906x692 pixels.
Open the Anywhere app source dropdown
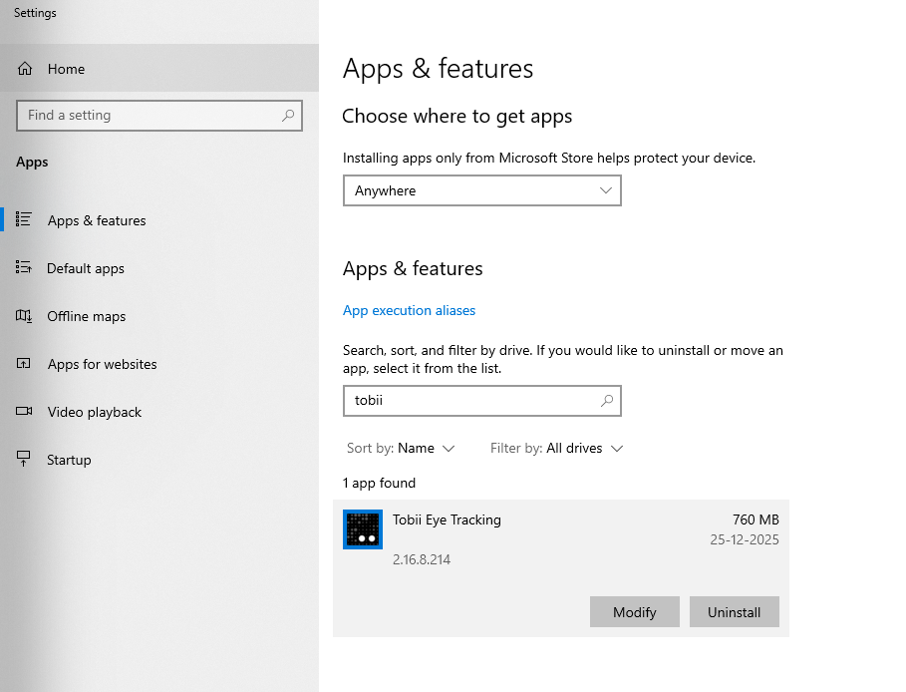pyautogui.click(x=481, y=190)
